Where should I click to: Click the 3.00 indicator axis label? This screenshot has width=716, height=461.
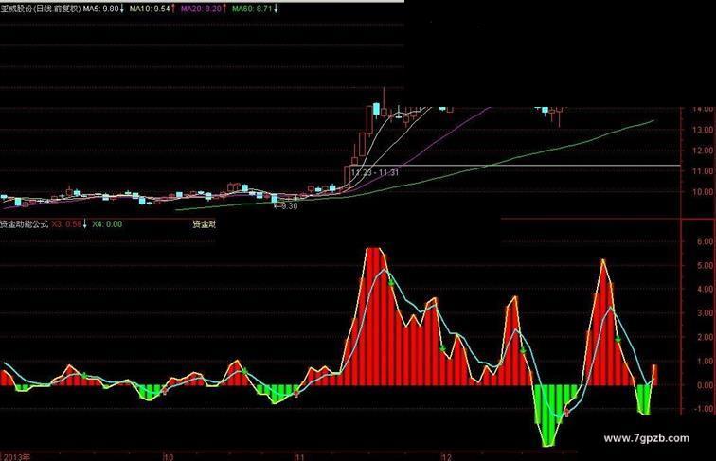(705, 313)
